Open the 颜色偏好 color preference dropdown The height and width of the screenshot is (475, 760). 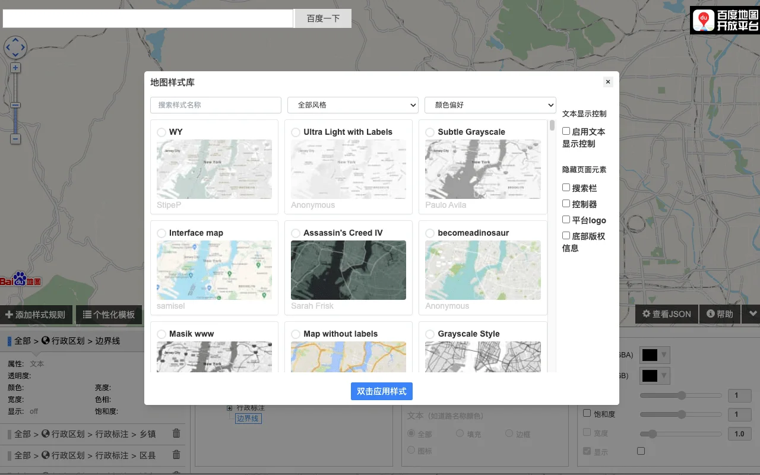coord(490,104)
